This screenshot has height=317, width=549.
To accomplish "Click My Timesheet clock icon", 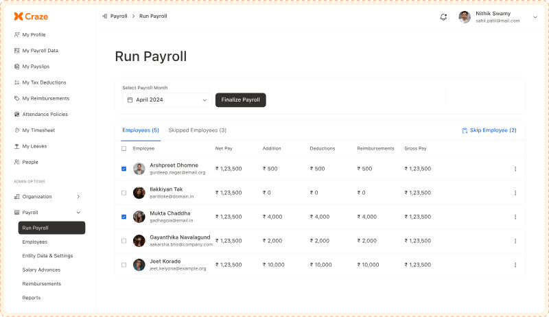I will pyautogui.click(x=16, y=130).
